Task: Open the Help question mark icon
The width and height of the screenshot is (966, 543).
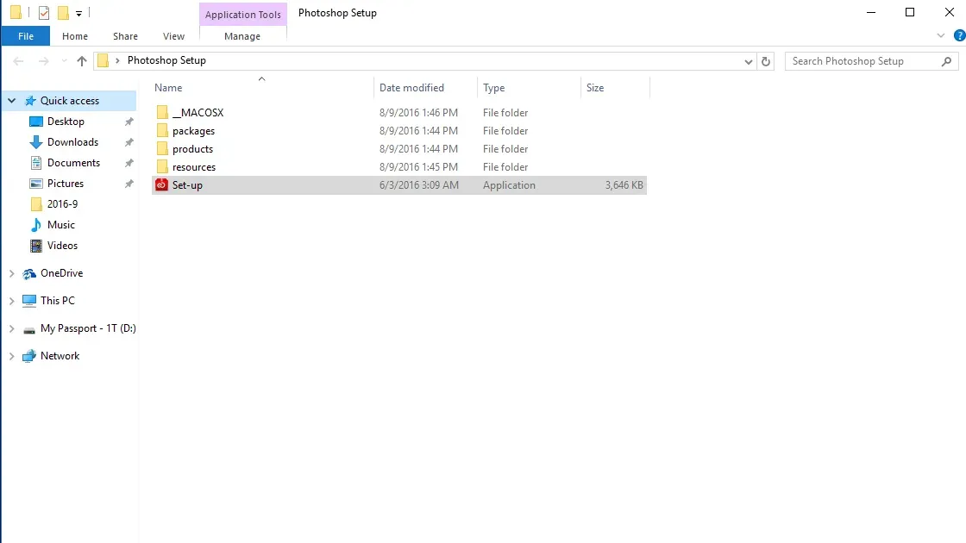Action: tap(959, 35)
